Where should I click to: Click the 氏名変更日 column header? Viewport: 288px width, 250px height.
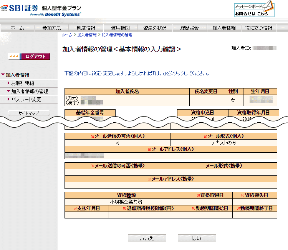[x=206, y=92]
